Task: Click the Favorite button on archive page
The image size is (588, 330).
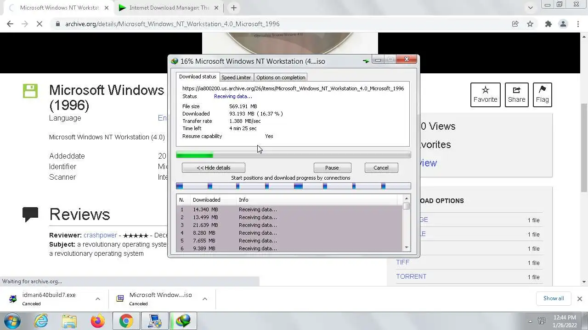Action: [x=486, y=95]
